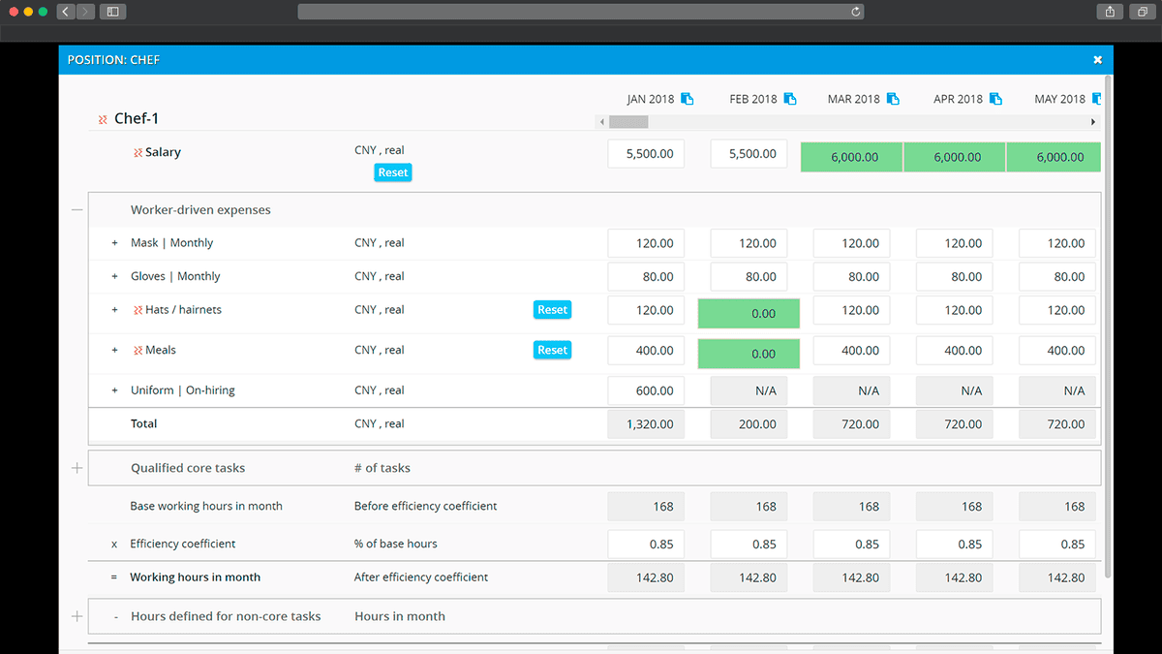Expand the Qualified core tasks section

77,468
